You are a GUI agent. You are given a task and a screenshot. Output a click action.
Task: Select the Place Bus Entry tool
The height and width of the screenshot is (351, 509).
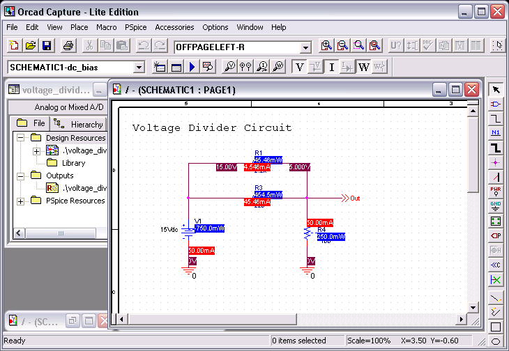[496, 177]
